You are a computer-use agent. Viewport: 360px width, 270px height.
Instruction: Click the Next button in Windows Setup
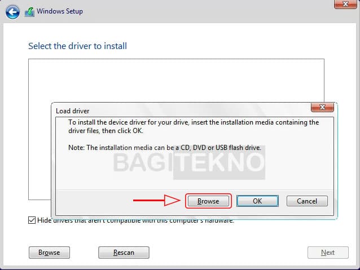[328, 253]
